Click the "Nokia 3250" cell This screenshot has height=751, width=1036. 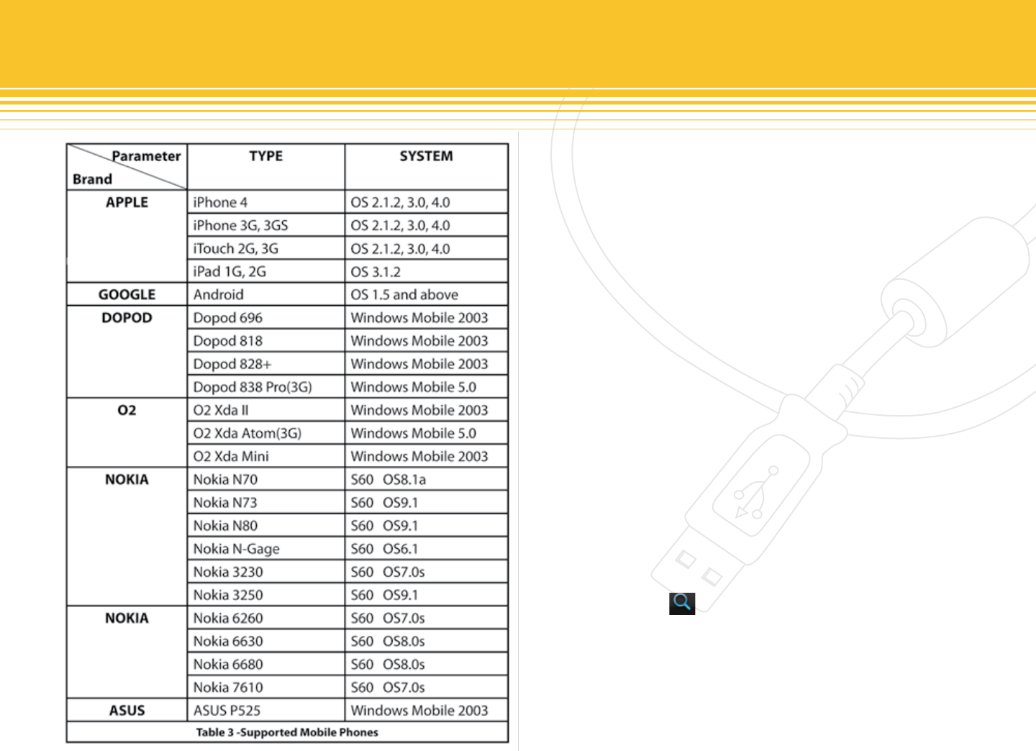point(266,594)
